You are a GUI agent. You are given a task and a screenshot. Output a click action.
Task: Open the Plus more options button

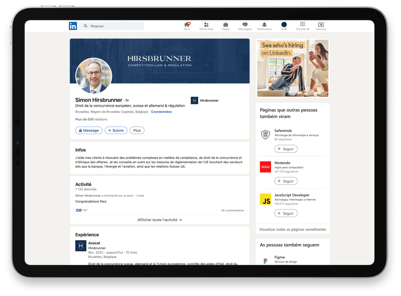point(137,130)
